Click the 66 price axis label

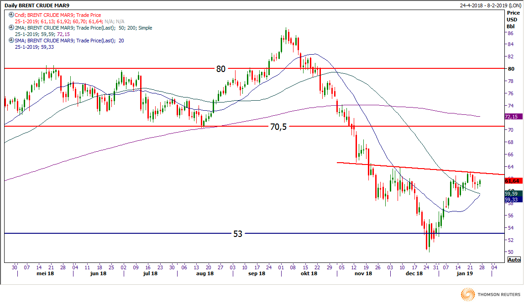[511, 154]
